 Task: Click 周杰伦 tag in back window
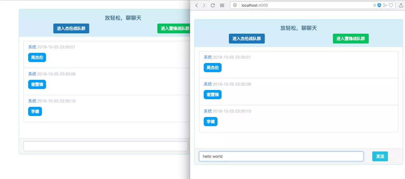pyautogui.click(x=37, y=58)
